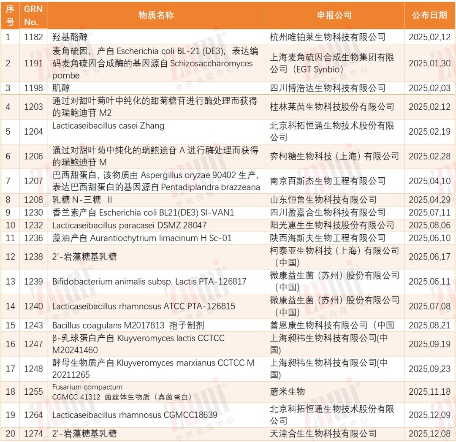This screenshot has height=442, width=456.
Task: Click the date 2025,04,29
Action: [x=429, y=200]
